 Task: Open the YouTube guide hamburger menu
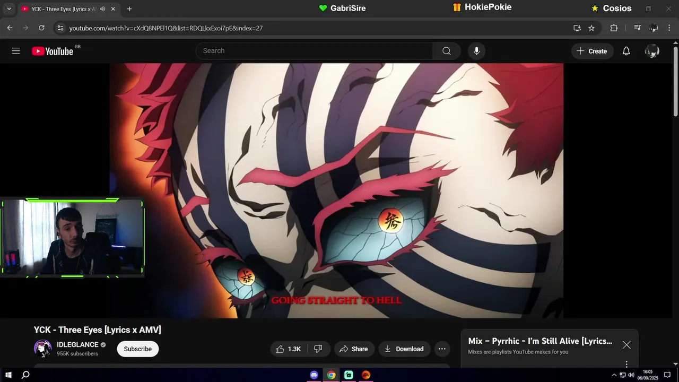tap(16, 51)
